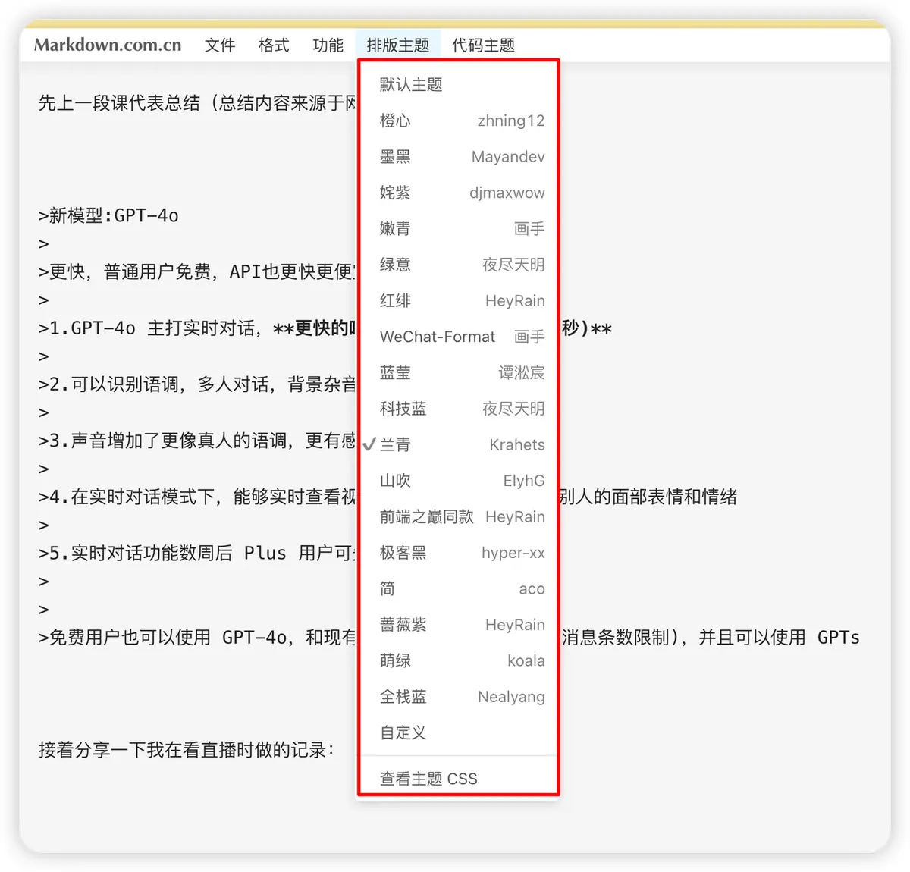The height and width of the screenshot is (872, 910).
Task: Click the line starting >3.声音增加了
Action: tap(197, 441)
